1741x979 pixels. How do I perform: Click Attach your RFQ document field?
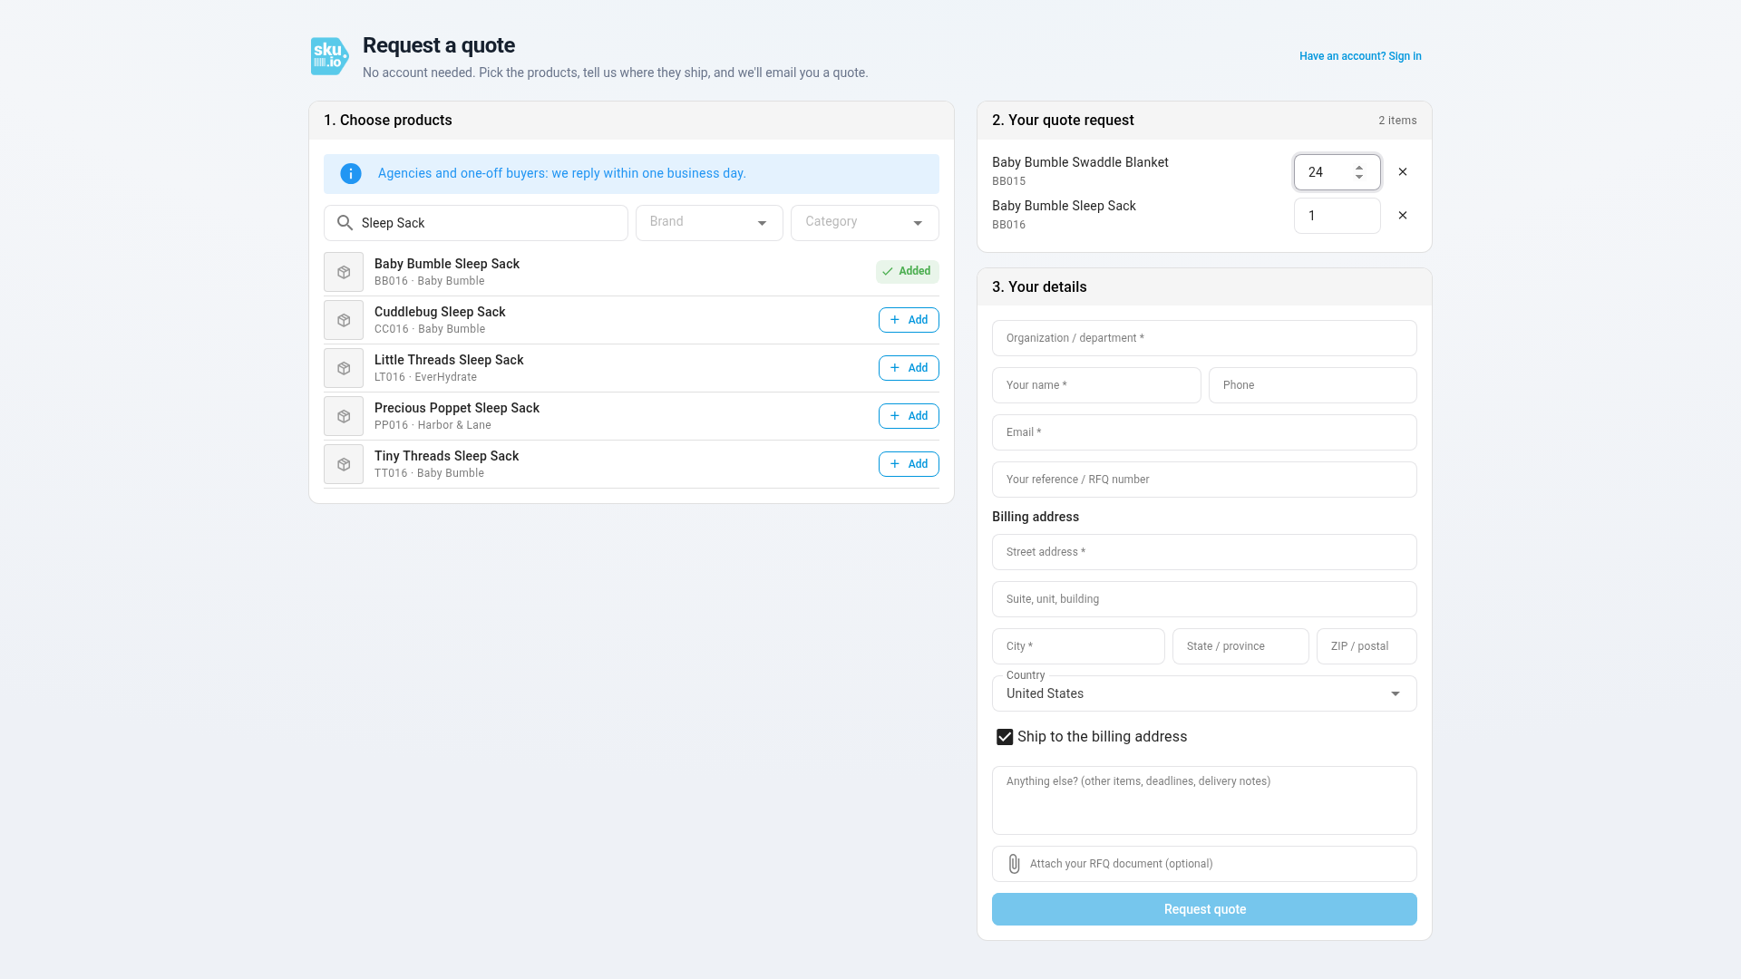click(1204, 864)
